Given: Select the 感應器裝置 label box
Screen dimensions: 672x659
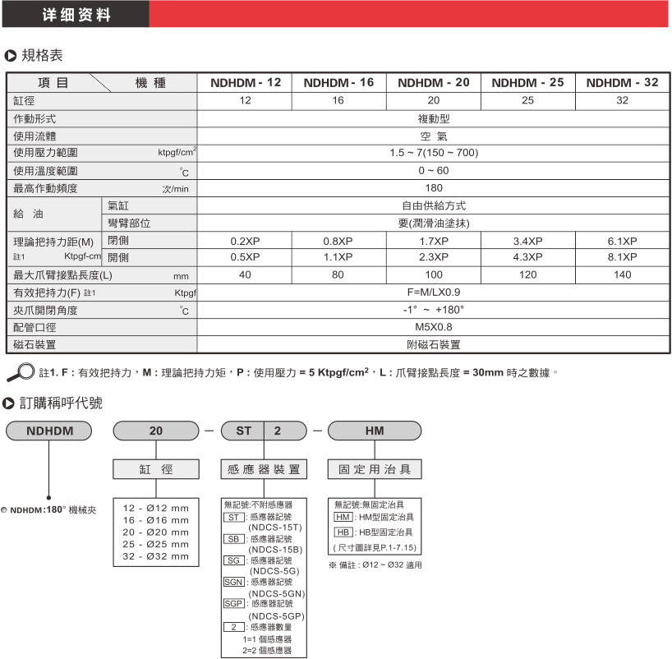Looking at the screenshot, I should click(263, 469).
